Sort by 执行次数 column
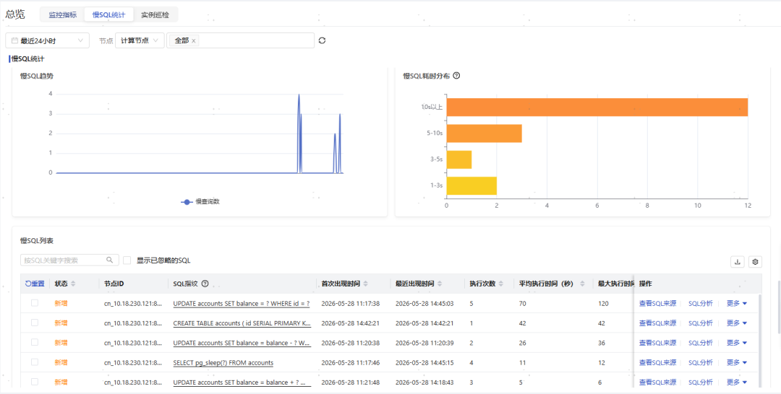This screenshot has height=394, width=781. 500,284
